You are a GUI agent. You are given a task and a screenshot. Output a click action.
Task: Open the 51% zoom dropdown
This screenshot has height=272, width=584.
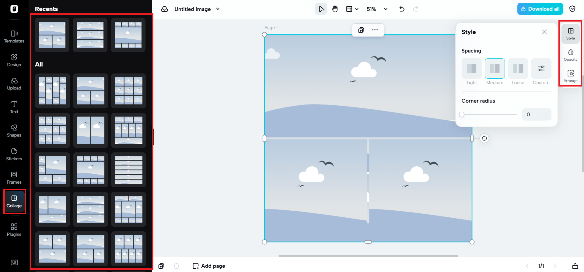point(377,9)
